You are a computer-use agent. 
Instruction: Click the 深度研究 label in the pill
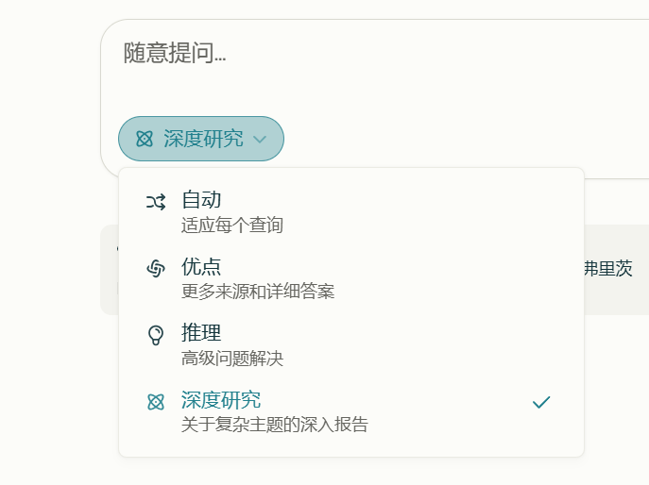click(204, 139)
